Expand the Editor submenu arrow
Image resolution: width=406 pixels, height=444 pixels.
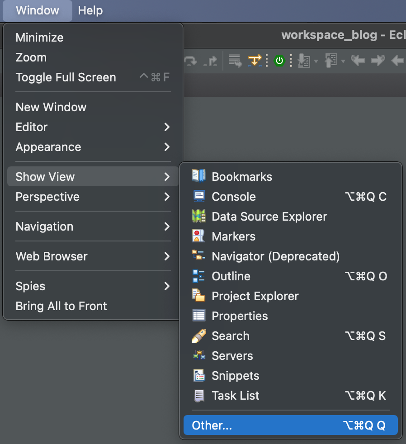(x=167, y=127)
